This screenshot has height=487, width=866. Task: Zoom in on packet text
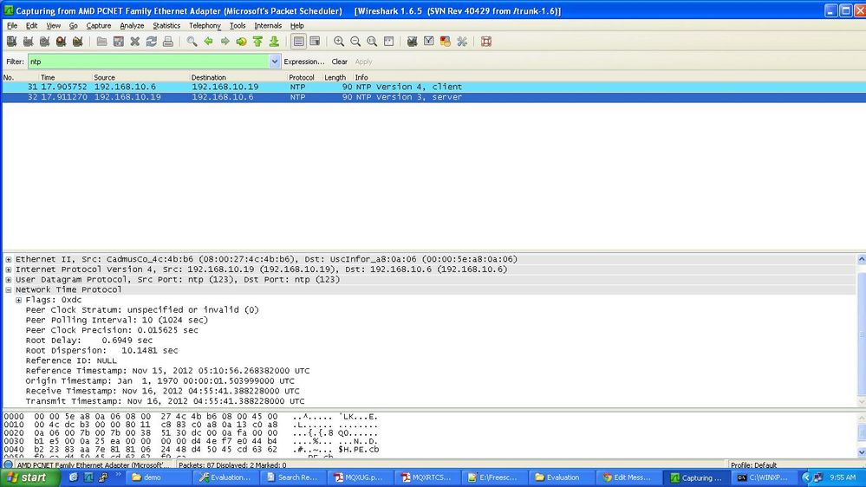(339, 42)
